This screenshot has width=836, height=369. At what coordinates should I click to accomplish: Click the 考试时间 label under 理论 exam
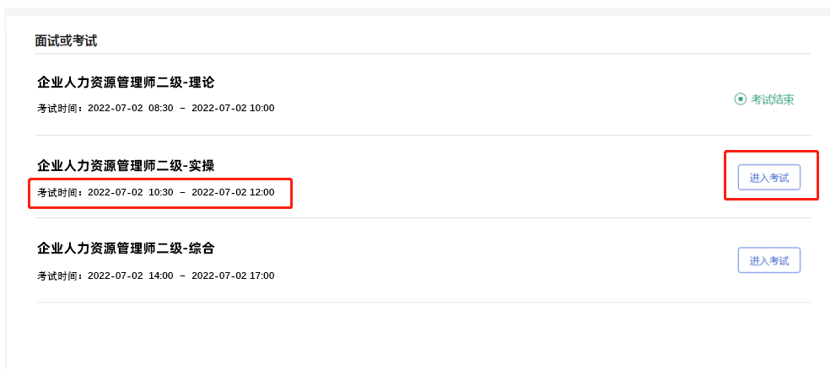coord(59,108)
